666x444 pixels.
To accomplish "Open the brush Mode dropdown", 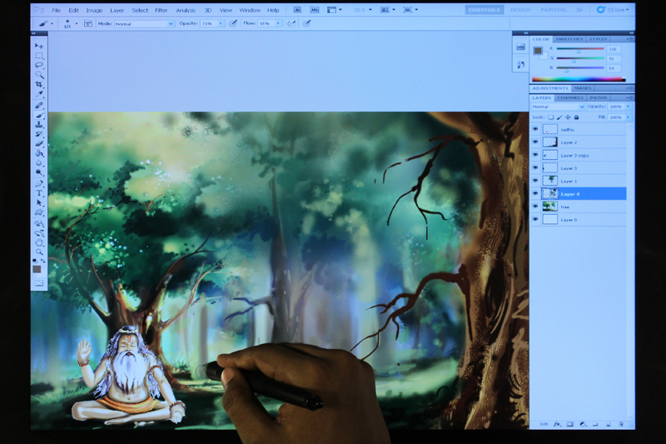I will (x=143, y=24).
